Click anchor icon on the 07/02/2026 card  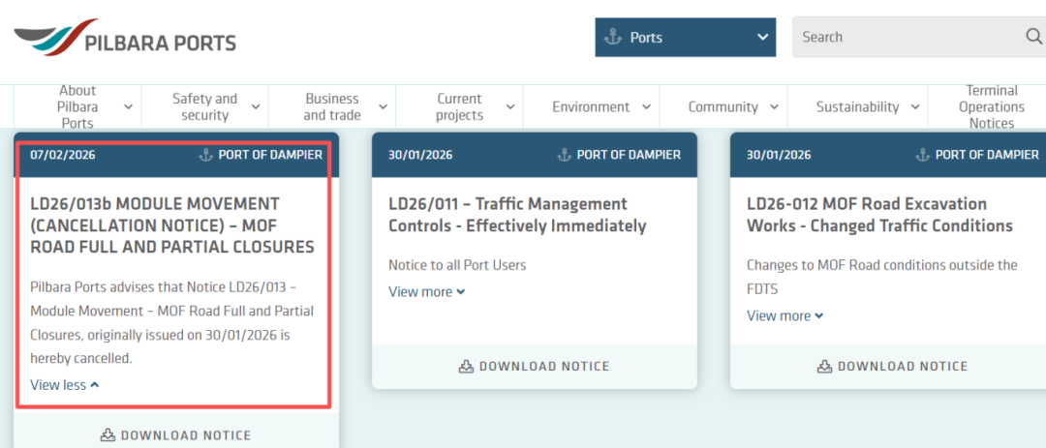(205, 155)
